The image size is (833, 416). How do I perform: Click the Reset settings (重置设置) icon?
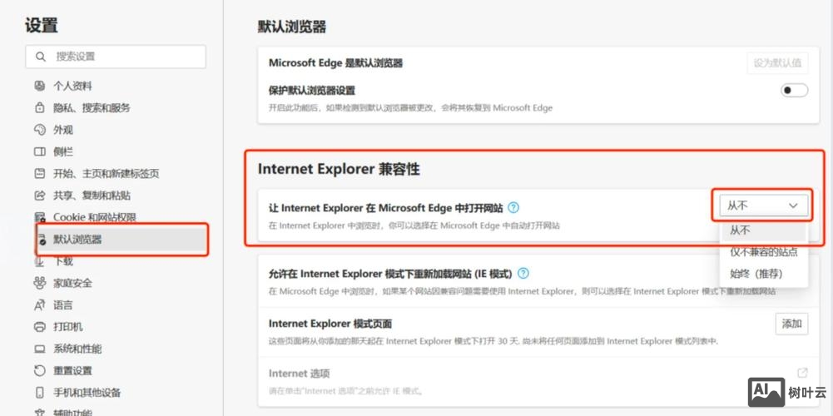coord(40,371)
